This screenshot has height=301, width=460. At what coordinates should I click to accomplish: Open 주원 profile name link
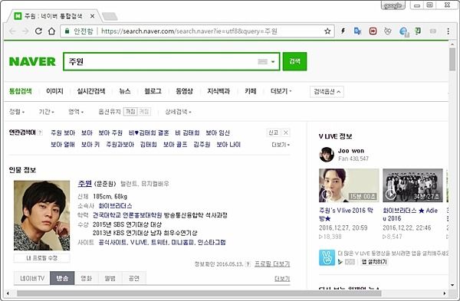[x=85, y=184]
